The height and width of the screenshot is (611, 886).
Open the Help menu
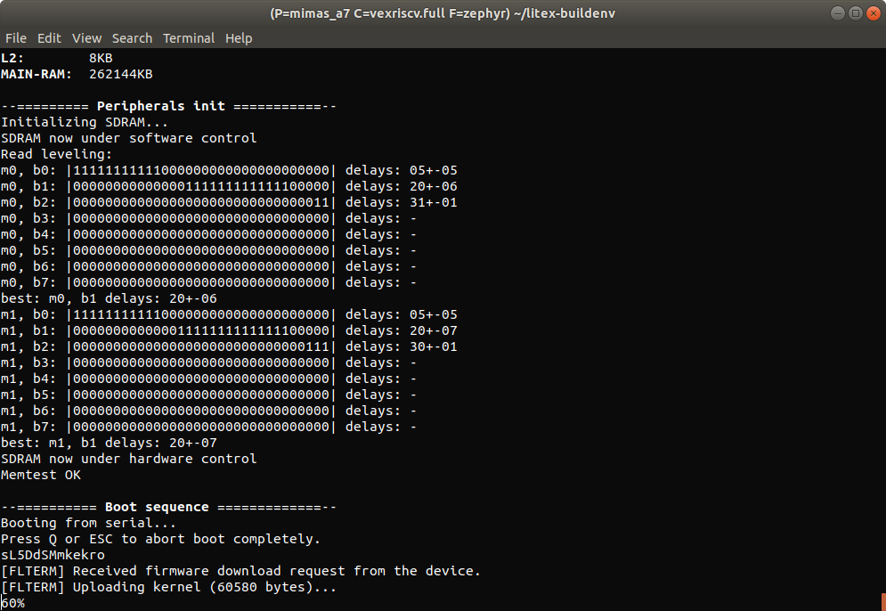(x=239, y=38)
